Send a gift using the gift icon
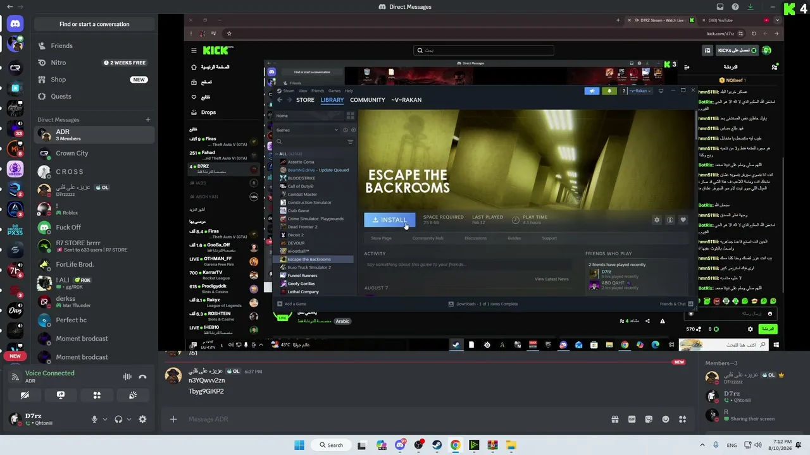 (x=614, y=419)
